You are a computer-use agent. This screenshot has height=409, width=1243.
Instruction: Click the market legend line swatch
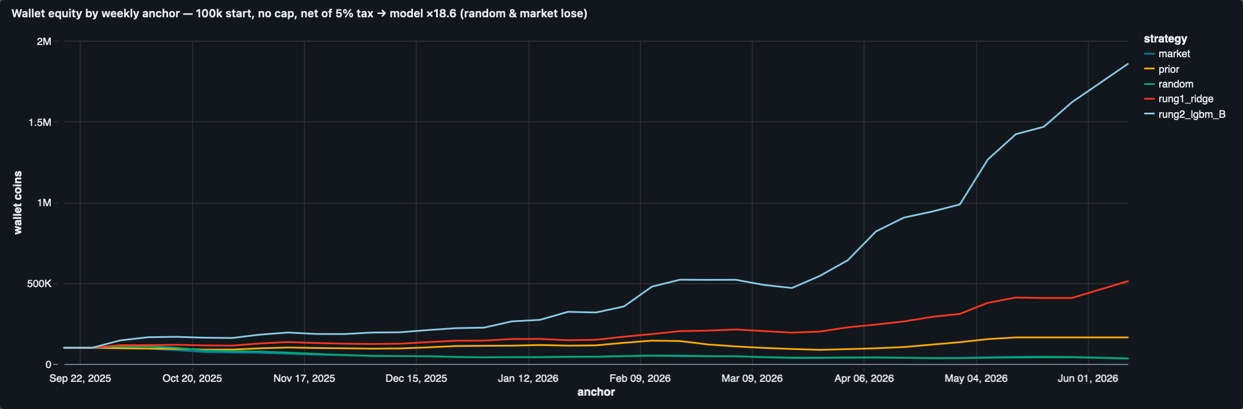coord(1149,54)
